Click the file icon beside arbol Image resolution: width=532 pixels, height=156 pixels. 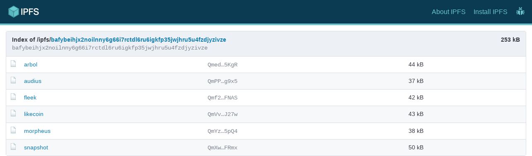(13, 64)
